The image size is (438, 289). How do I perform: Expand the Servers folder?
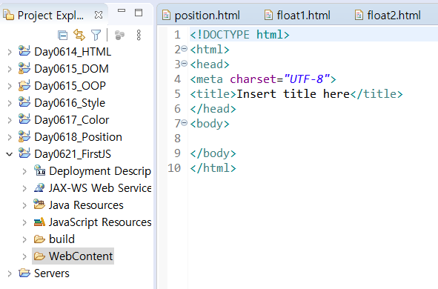click(10, 273)
